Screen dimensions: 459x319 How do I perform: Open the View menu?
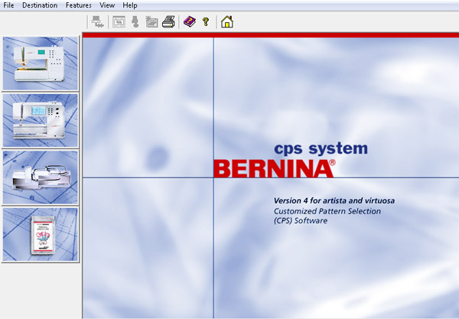click(107, 5)
